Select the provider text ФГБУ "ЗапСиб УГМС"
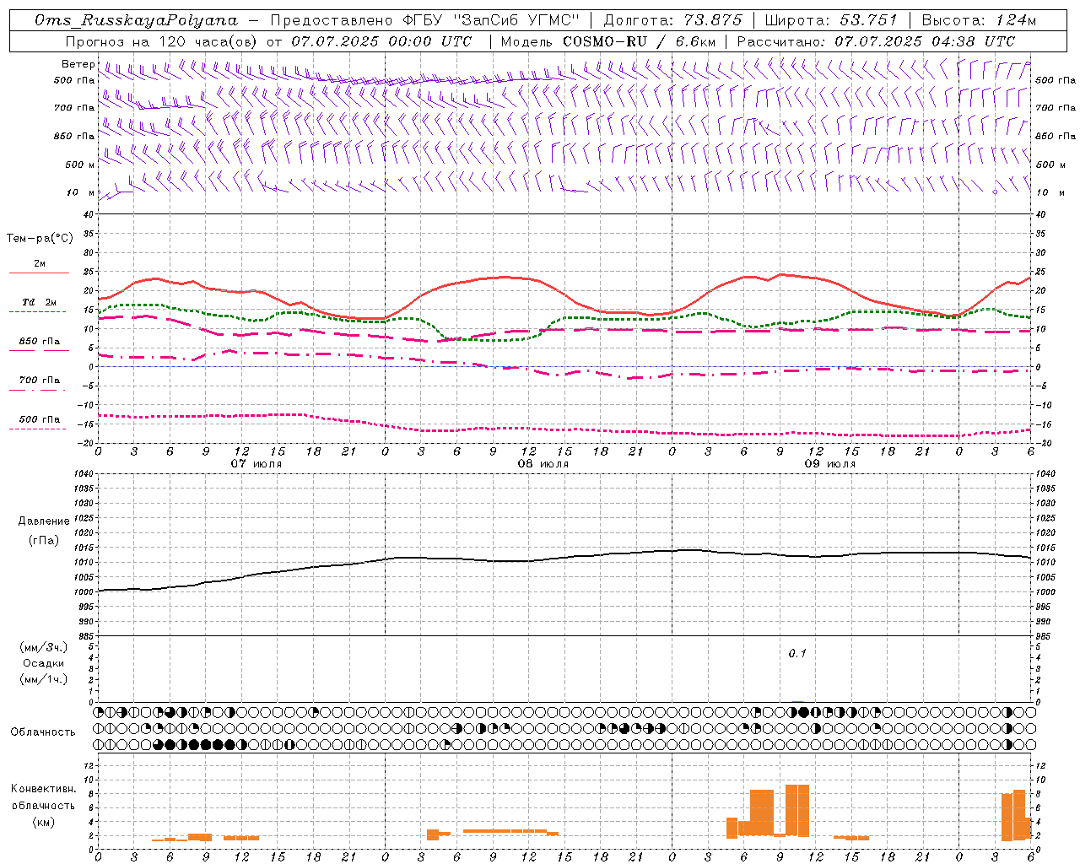The height and width of the screenshot is (864, 1080). (492, 20)
